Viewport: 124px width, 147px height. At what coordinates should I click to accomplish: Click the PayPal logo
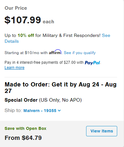[92, 63]
